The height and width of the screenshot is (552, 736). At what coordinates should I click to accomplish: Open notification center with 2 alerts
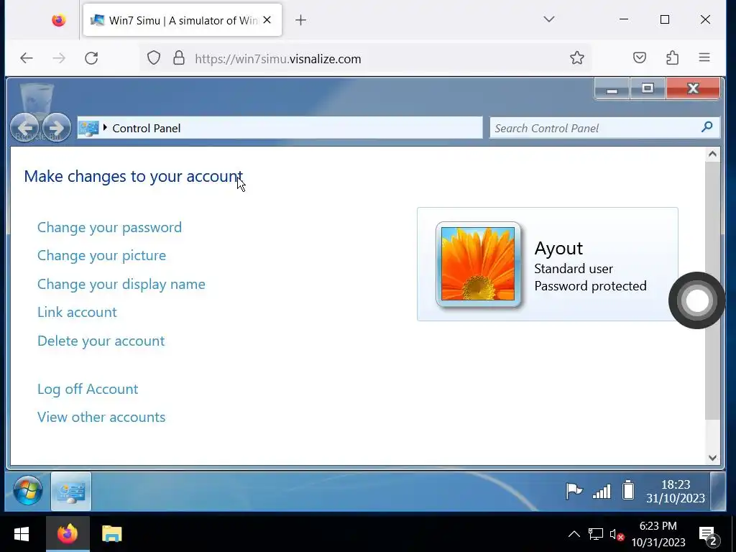(708, 535)
